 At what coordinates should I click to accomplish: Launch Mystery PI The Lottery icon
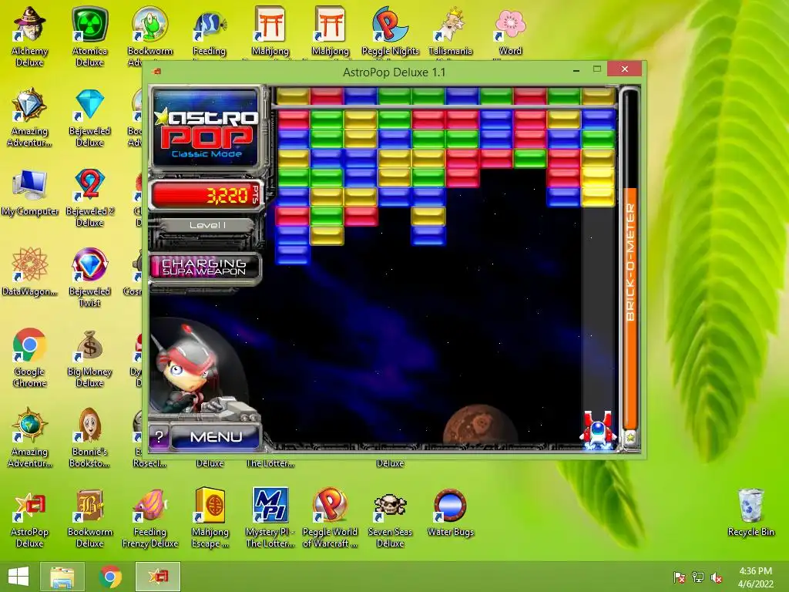pos(270,517)
